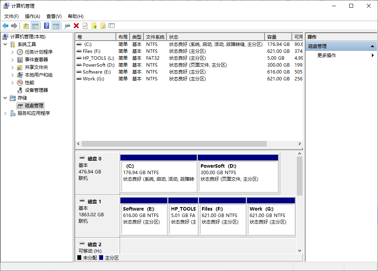The width and height of the screenshot is (378, 271).
Task: Select the Event Viewer icon
Action: pos(20,60)
